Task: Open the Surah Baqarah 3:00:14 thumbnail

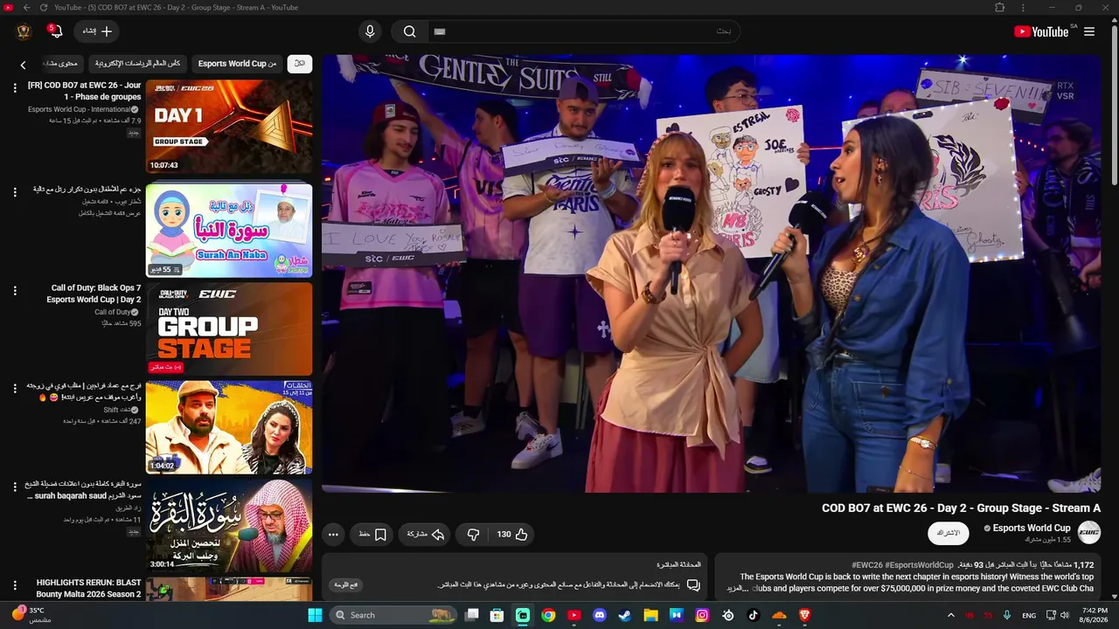Action: pyautogui.click(x=229, y=526)
